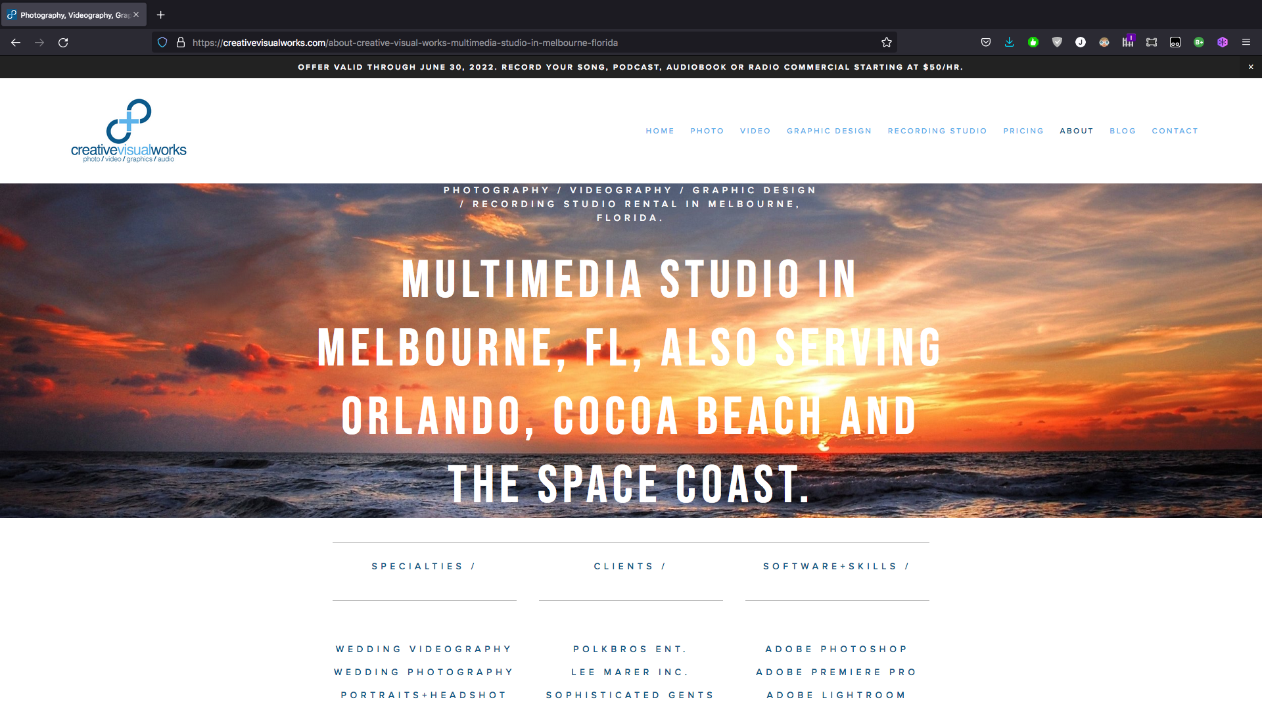Close the Photography, Videography tab
Viewport: 1262px width, 710px height.
tap(136, 14)
